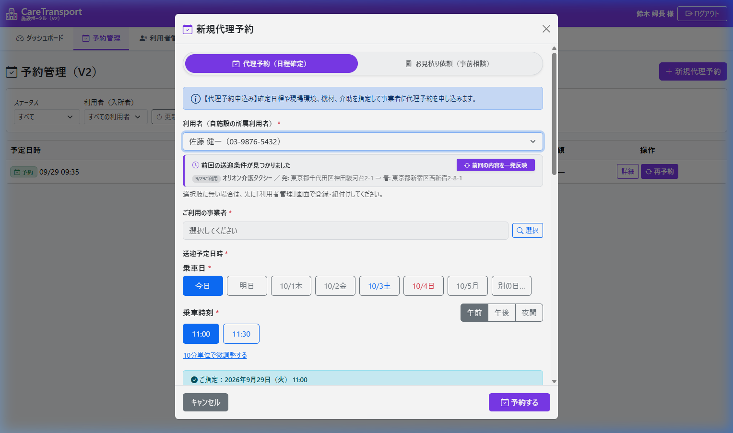Screen dimensions: 733x433
Task: Click the scrollbar down arrow in dialog
Action: tap(554, 382)
